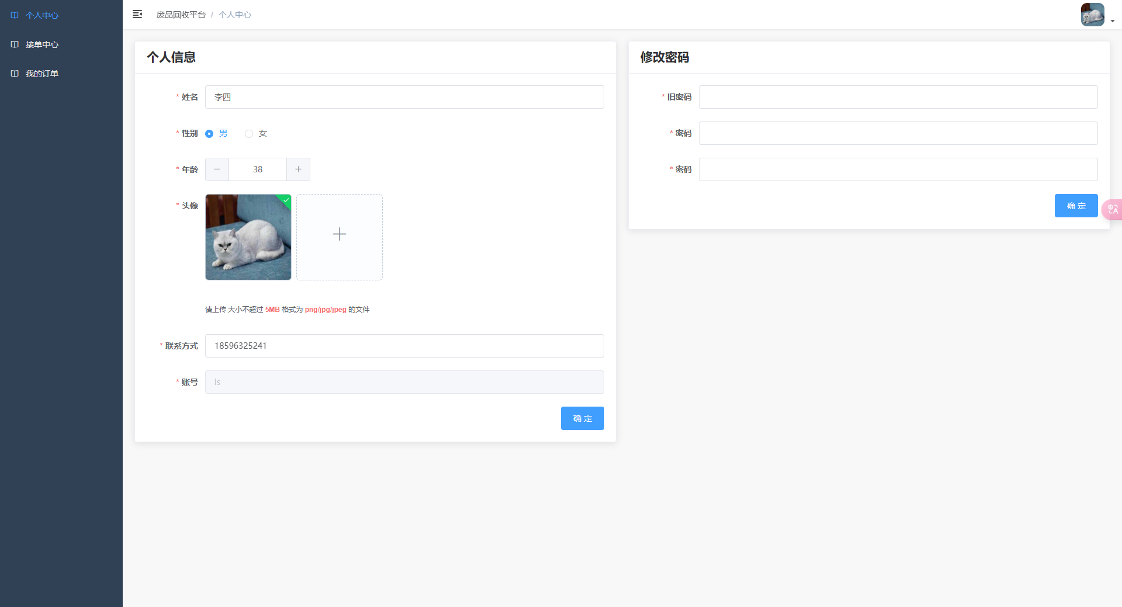The width and height of the screenshot is (1122, 607).
Task: Open 我的订单 in the sidebar
Action: tap(61, 74)
